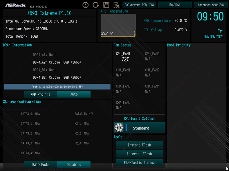Image resolution: width=229 pixels, height=171 pixels.
Task: Click the M2_1: N/A entry
Action: (82, 124)
